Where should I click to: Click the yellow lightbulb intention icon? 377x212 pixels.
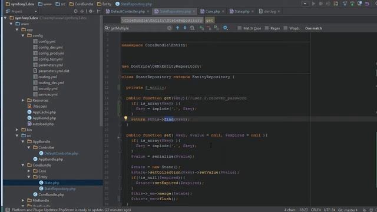125,118
